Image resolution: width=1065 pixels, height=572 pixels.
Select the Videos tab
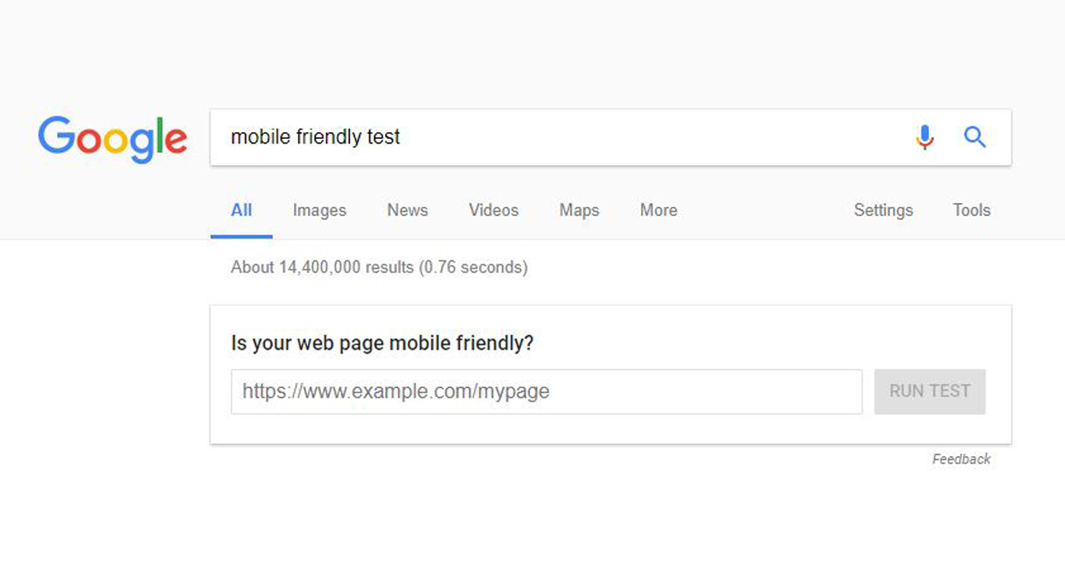coord(494,211)
